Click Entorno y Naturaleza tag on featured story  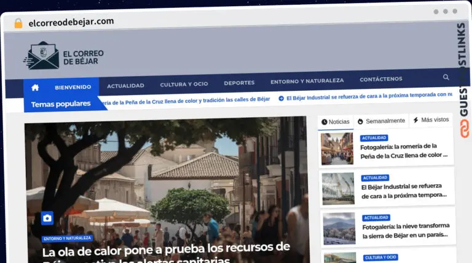67,238
